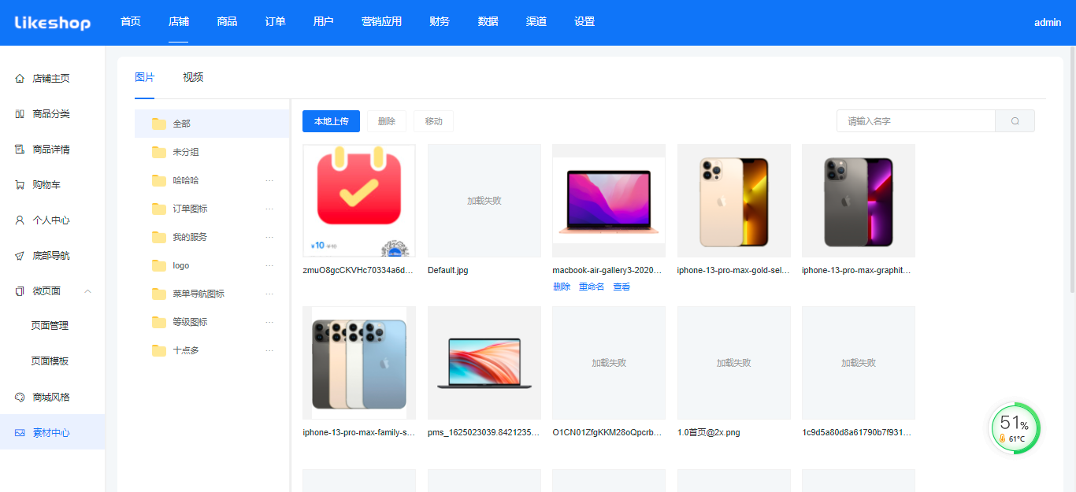Image resolution: width=1076 pixels, height=492 pixels.
Task: Click the 素材中心 picture icon
Action: click(20, 433)
